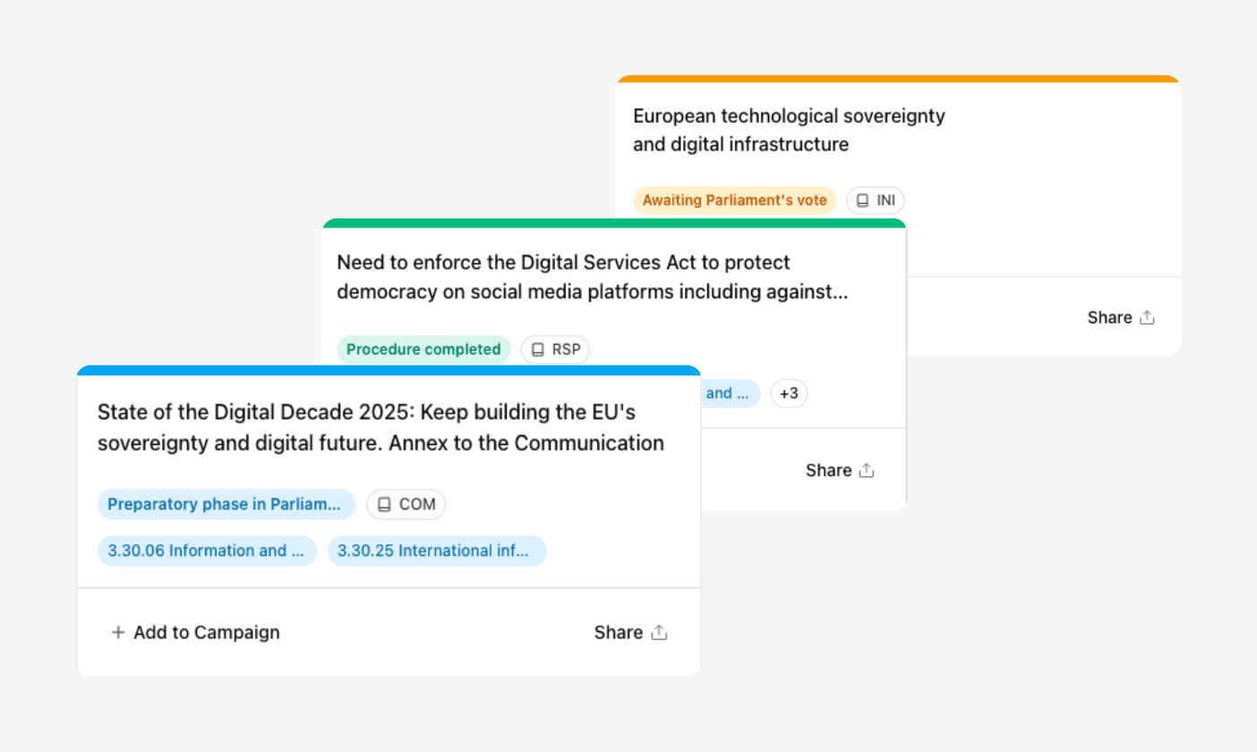
Task: Select the Procedure completed status tag
Action: click(423, 349)
